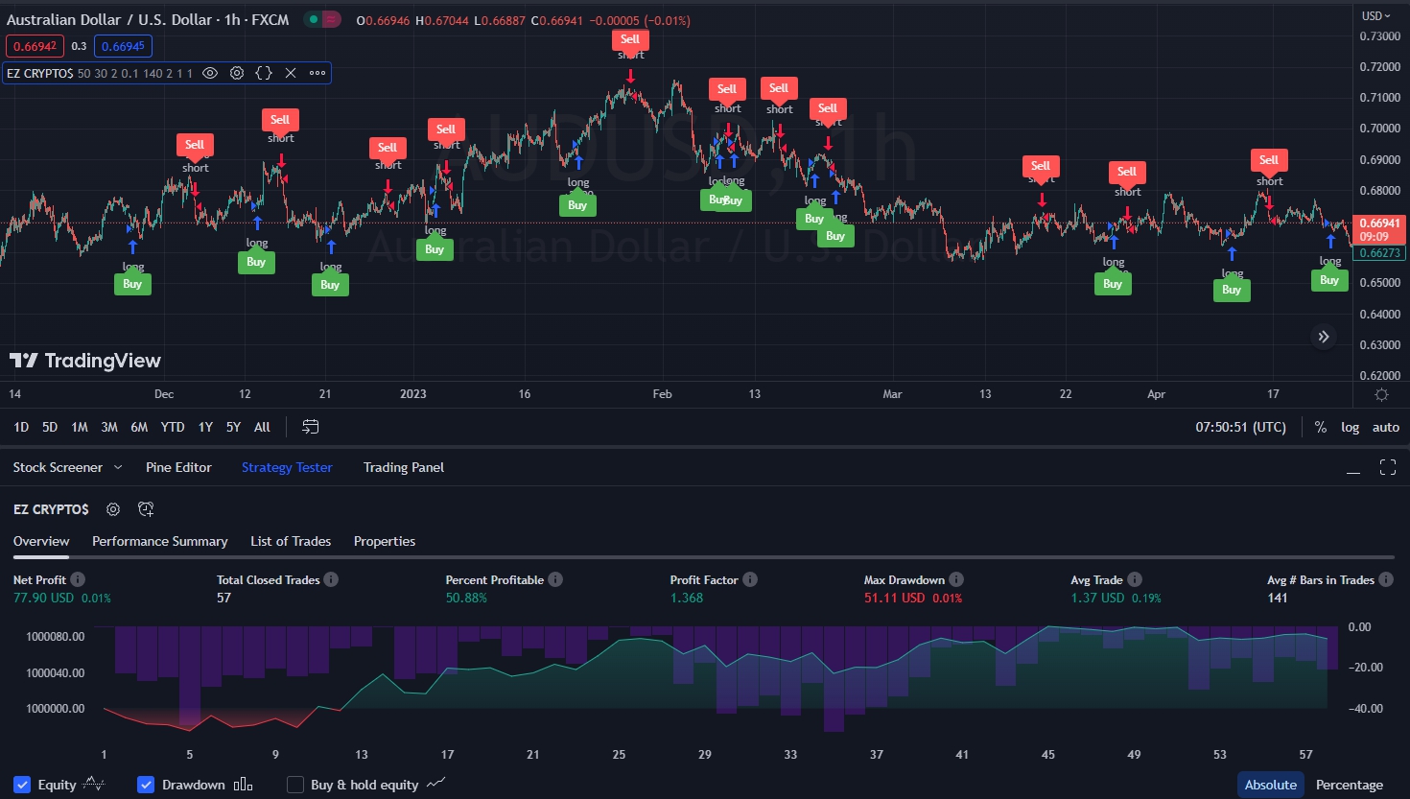The image size is (1410, 799).
Task: Switch to List of Trades tab
Action: tap(291, 541)
